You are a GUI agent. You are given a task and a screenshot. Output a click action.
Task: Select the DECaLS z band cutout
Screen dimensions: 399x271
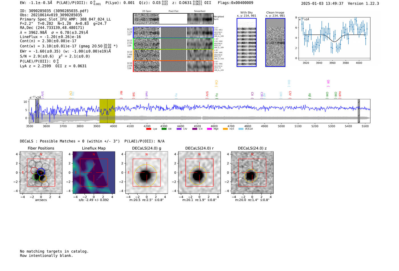click(252, 173)
